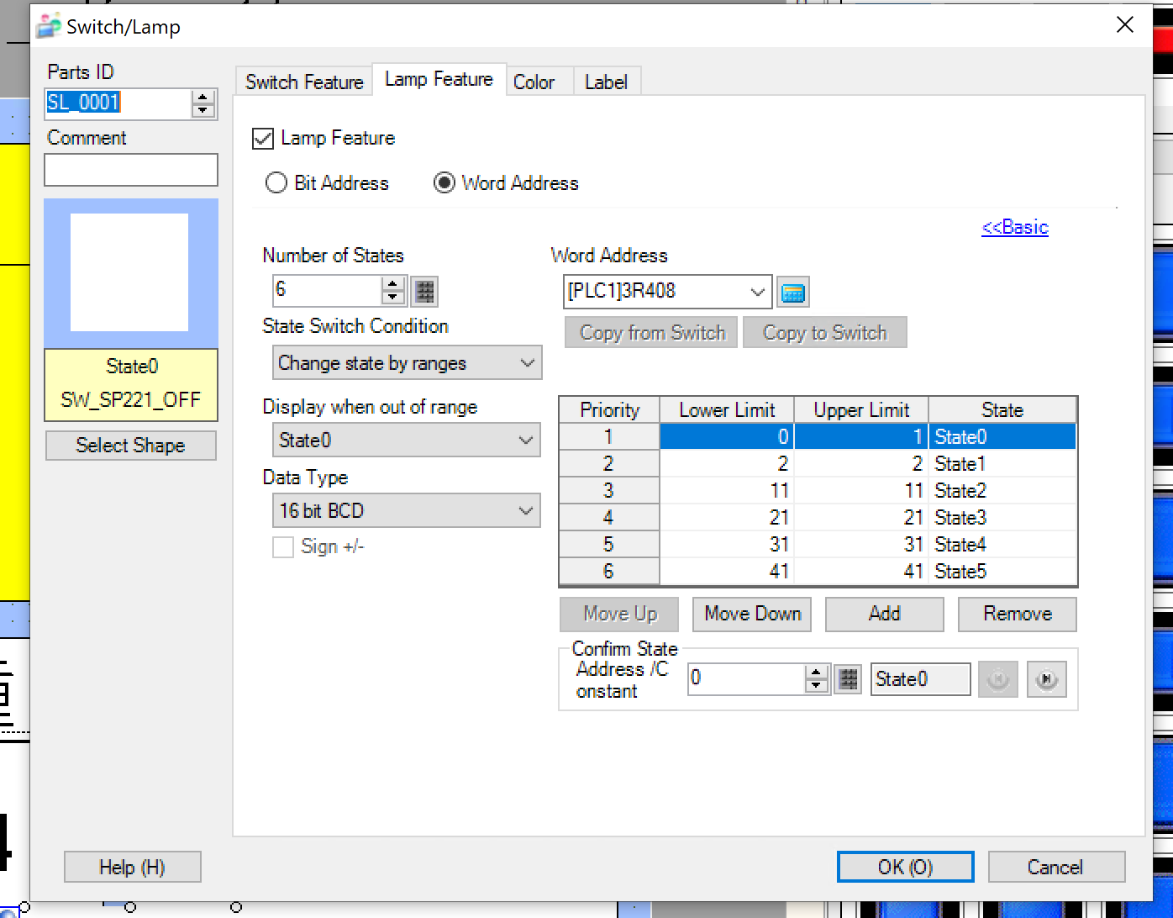Screen dimensions: 1173x918
Task: Uncheck the Lamp Feature checkbox
Action: pos(263,139)
